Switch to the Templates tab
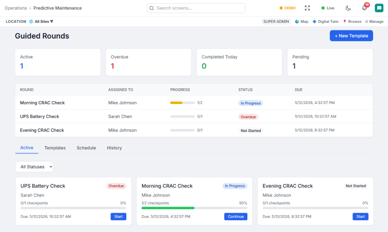This screenshot has width=388, height=232. click(55, 148)
